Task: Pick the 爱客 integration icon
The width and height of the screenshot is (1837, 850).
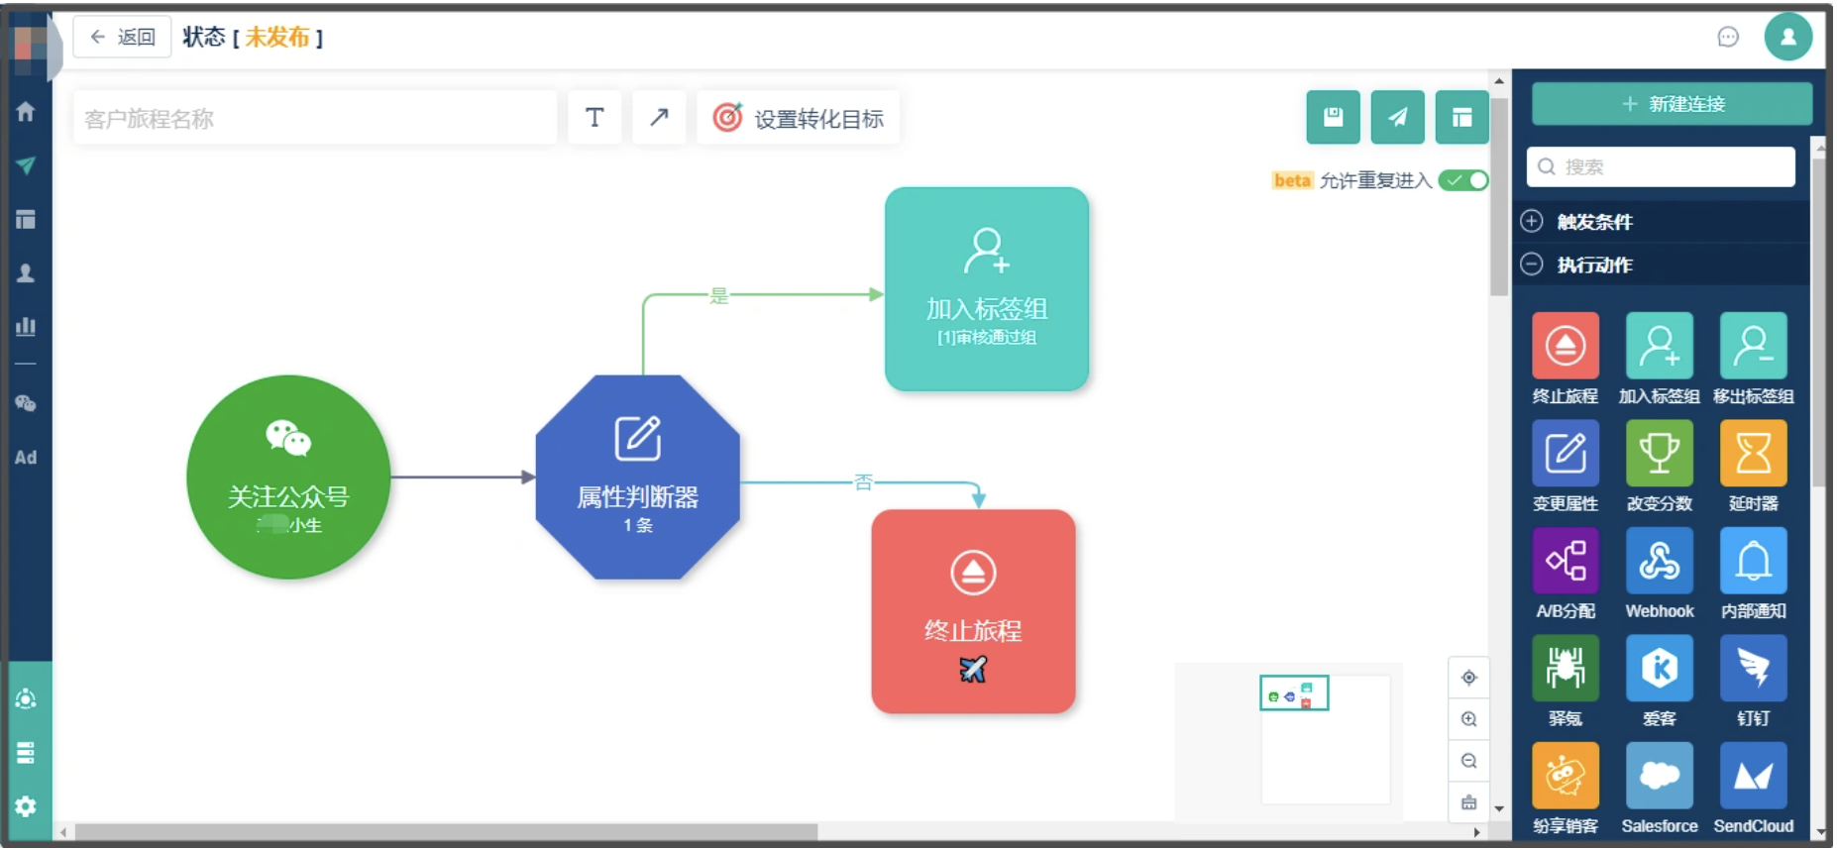Action: pos(1660,669)
